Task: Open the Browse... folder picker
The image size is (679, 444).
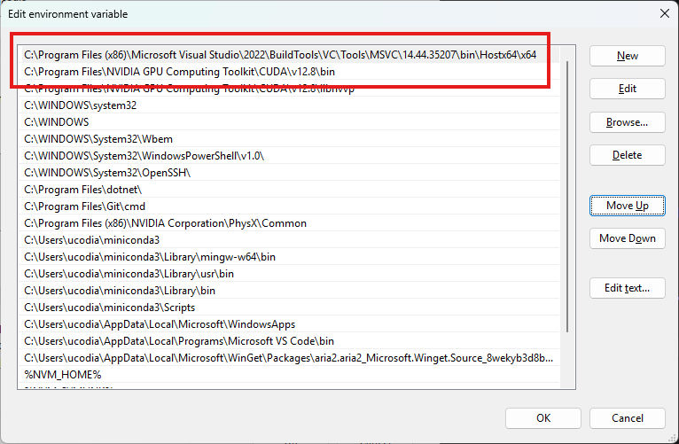Action: coord(628,122)
